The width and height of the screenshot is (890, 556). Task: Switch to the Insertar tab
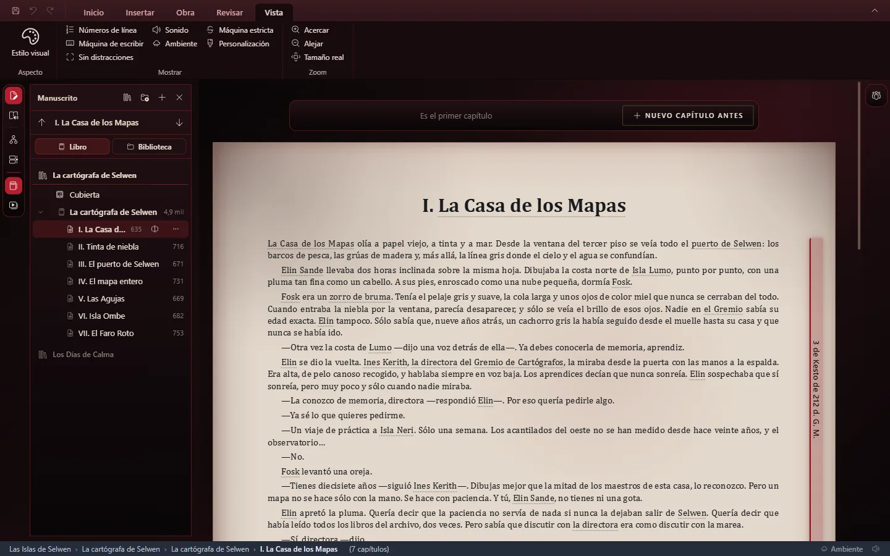pos(140,12)
